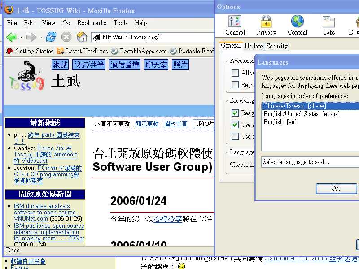Open the 跨年 party 圓滿結束了 blog link

47,138
